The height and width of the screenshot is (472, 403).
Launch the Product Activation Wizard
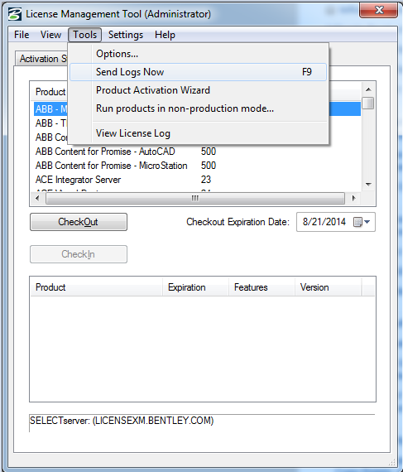199,90
